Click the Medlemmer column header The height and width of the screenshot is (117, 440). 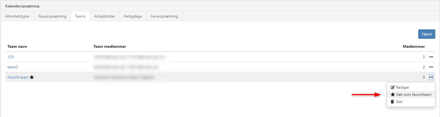coord(414,46)
